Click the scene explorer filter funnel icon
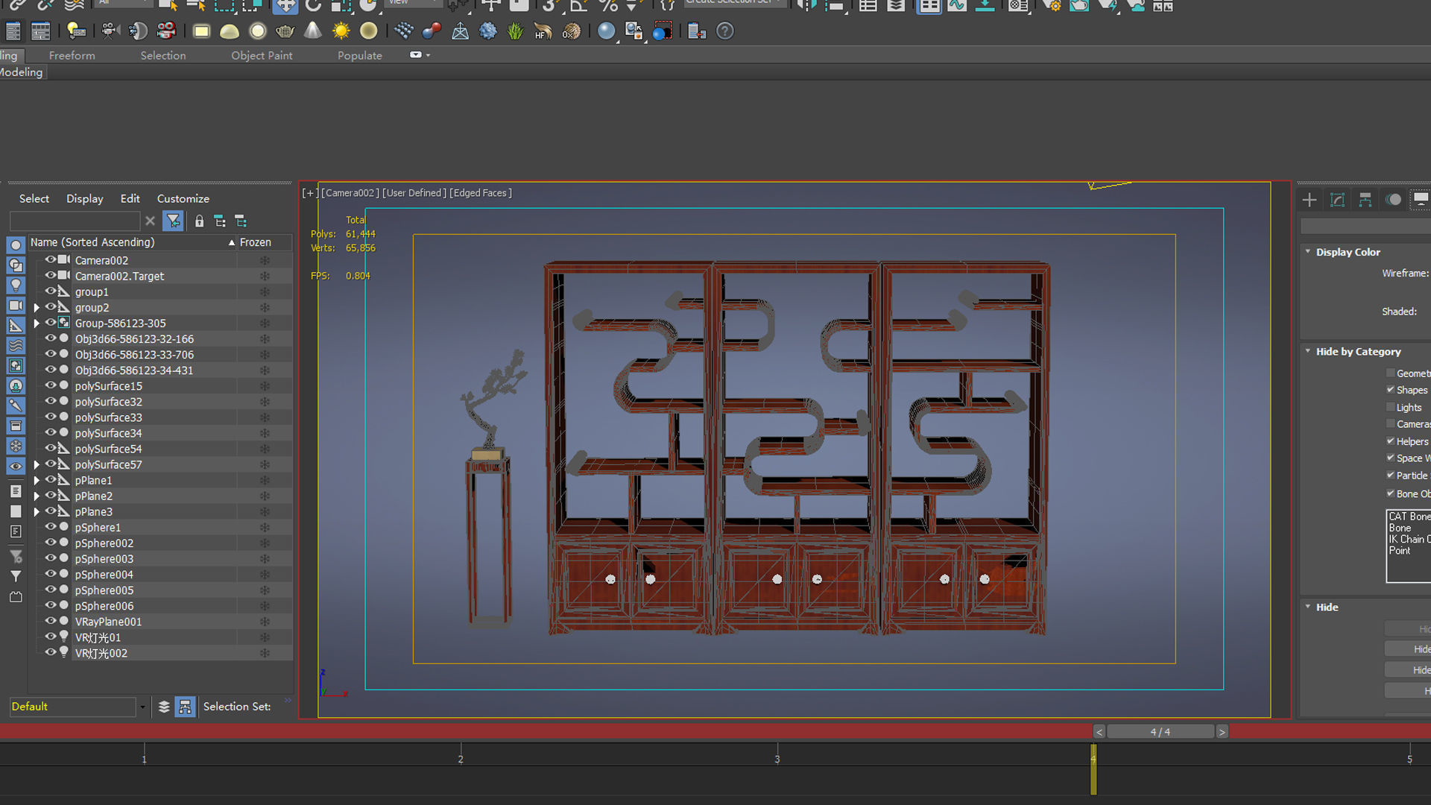Screen dimensions: 1431x805 [x=173, y=221]
